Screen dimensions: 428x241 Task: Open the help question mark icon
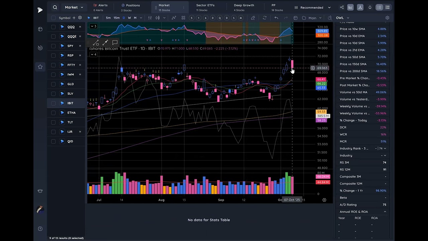(x=40, y=229)
